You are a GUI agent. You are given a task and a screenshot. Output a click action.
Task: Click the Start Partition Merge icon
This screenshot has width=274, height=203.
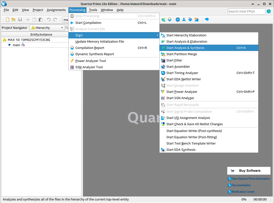click(x=163, y=54)
